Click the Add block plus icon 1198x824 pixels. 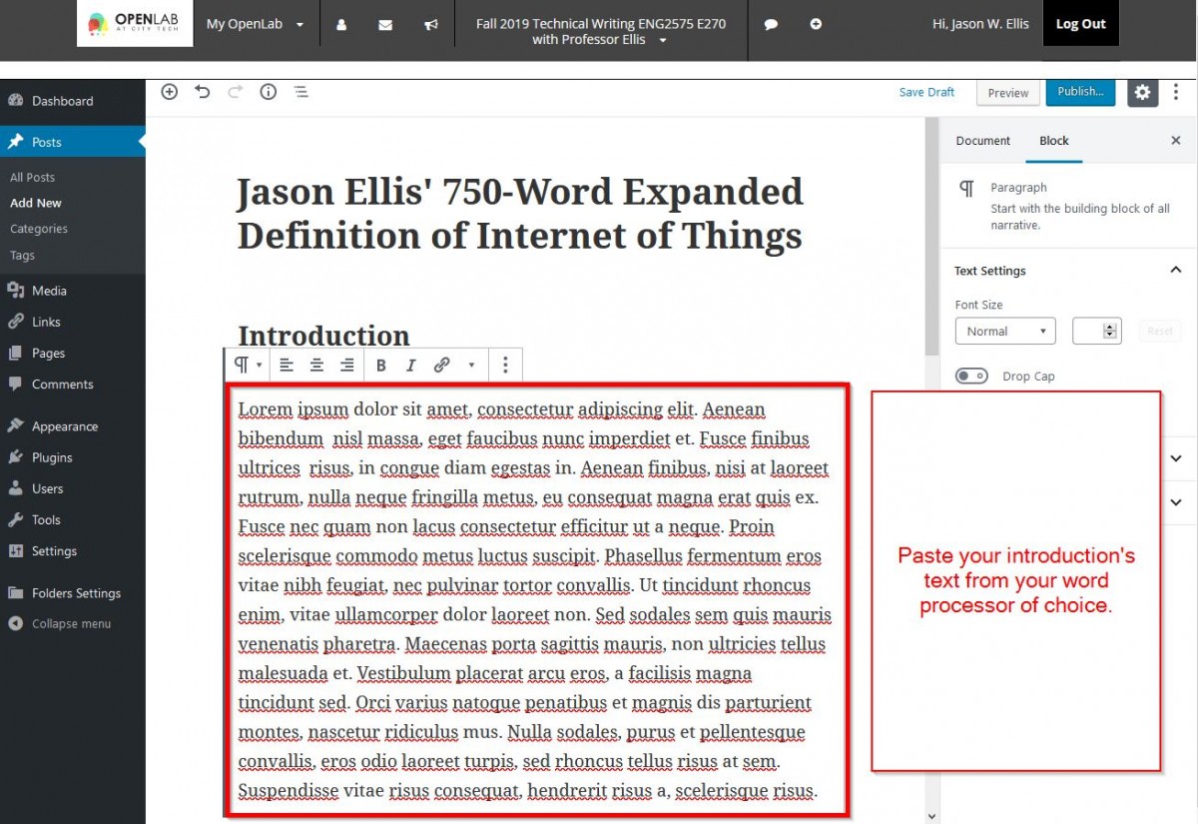coord(170,92)
